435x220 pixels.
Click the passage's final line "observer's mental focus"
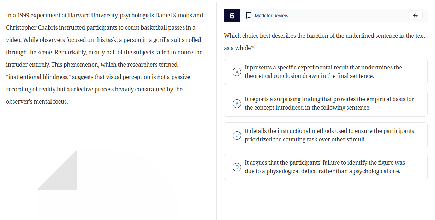(37, 102)
